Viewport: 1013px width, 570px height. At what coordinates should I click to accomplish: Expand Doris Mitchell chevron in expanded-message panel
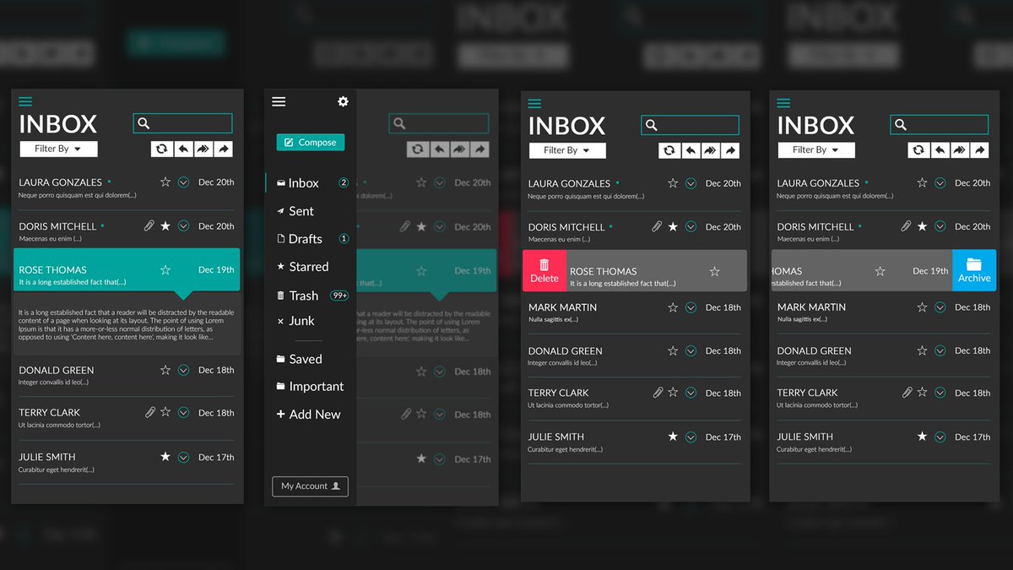click(183, 226)
